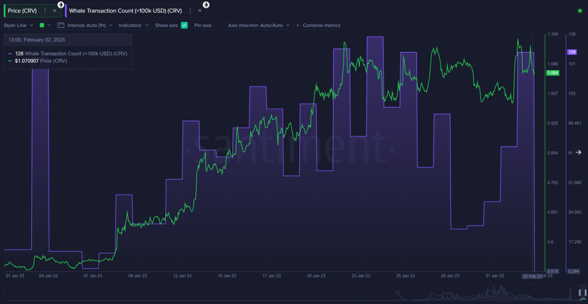Click left handle of the minimap range selector
This screenshot has width=588, height=304.
coord(580,293)
